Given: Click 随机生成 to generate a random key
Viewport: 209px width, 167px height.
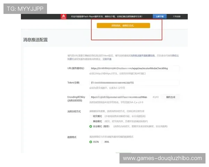Looking at the screenshot, I should tap(171, 97).
